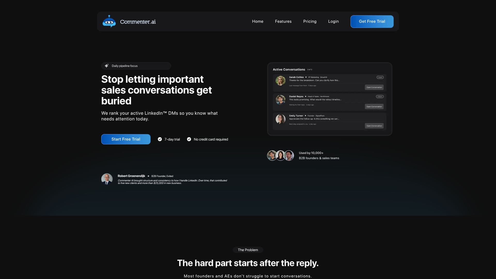The image size is (496, 279).
Task: Click Sarah Collins' avatar photo
Action: 280,81
